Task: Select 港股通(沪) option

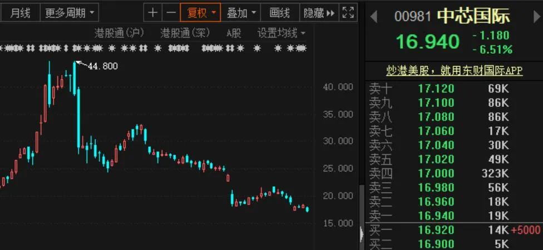Action: (x=119, y=33)
